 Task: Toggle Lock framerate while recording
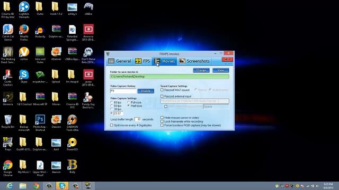pyautogui.click(x=162, y=121)
